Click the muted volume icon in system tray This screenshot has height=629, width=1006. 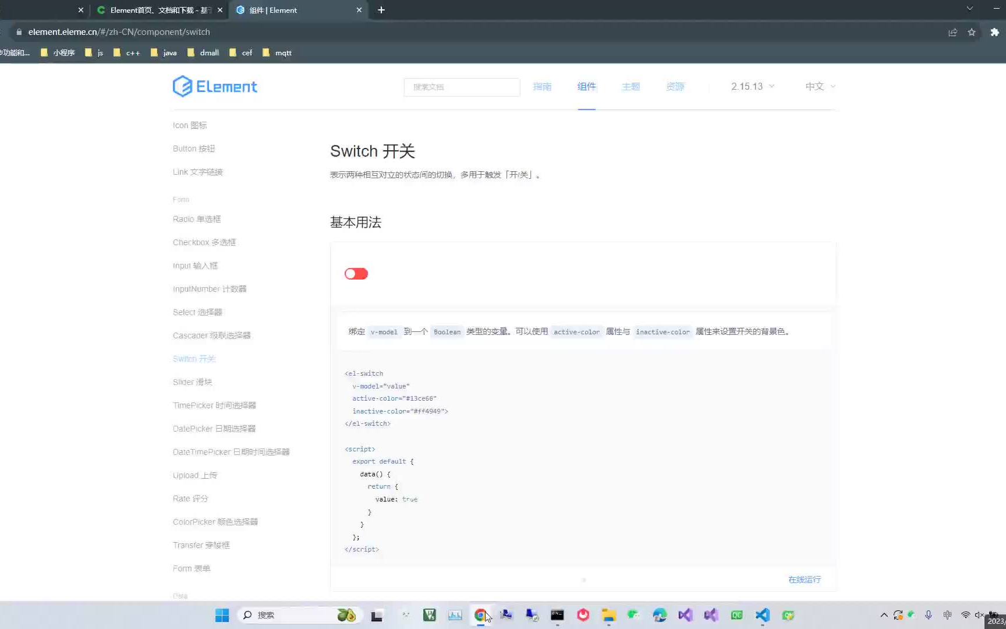pyautogui.click(x=979, y=615)
